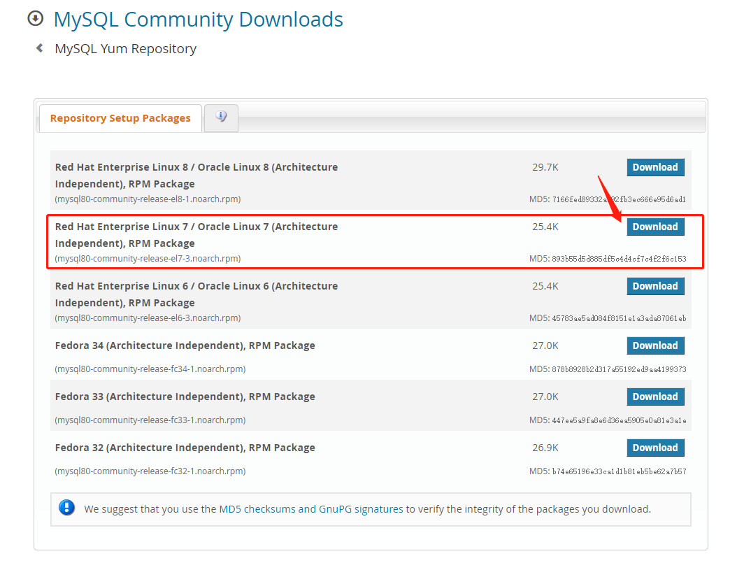Click filename mysql80-community-release-el7-3.noarch.rpm

coord(148,258)
